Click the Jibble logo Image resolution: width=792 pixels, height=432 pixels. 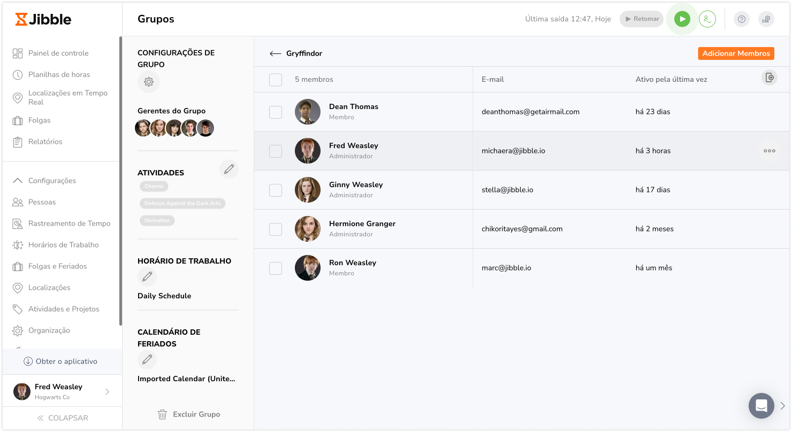(x=43, y=20)
